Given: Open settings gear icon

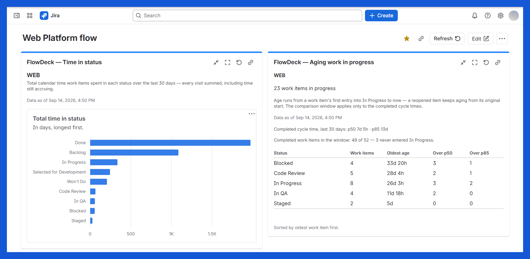Looking at the screenshot, I should (x=501, y=16).
